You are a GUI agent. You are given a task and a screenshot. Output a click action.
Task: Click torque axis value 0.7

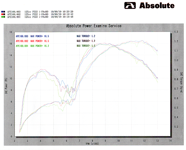176,89
